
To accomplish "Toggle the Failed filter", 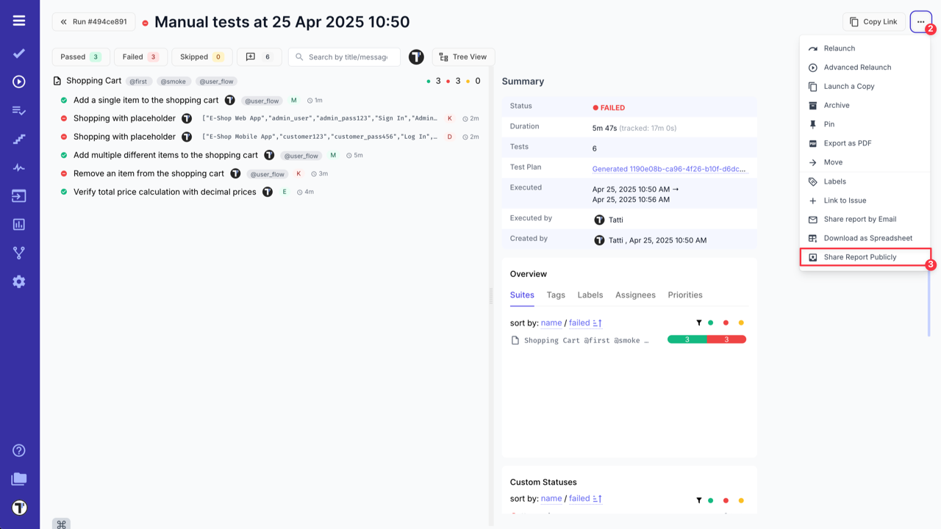I will click(140, 57).
